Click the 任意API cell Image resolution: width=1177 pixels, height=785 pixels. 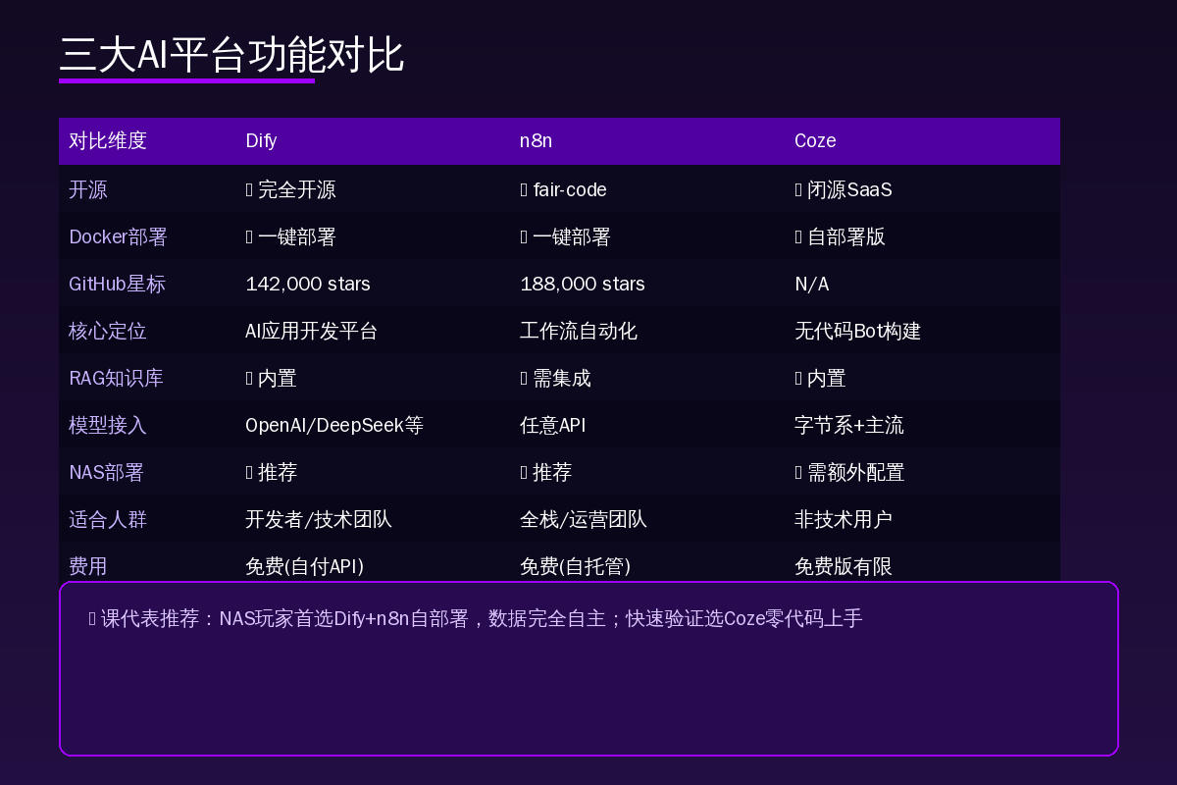click(552, 425)
